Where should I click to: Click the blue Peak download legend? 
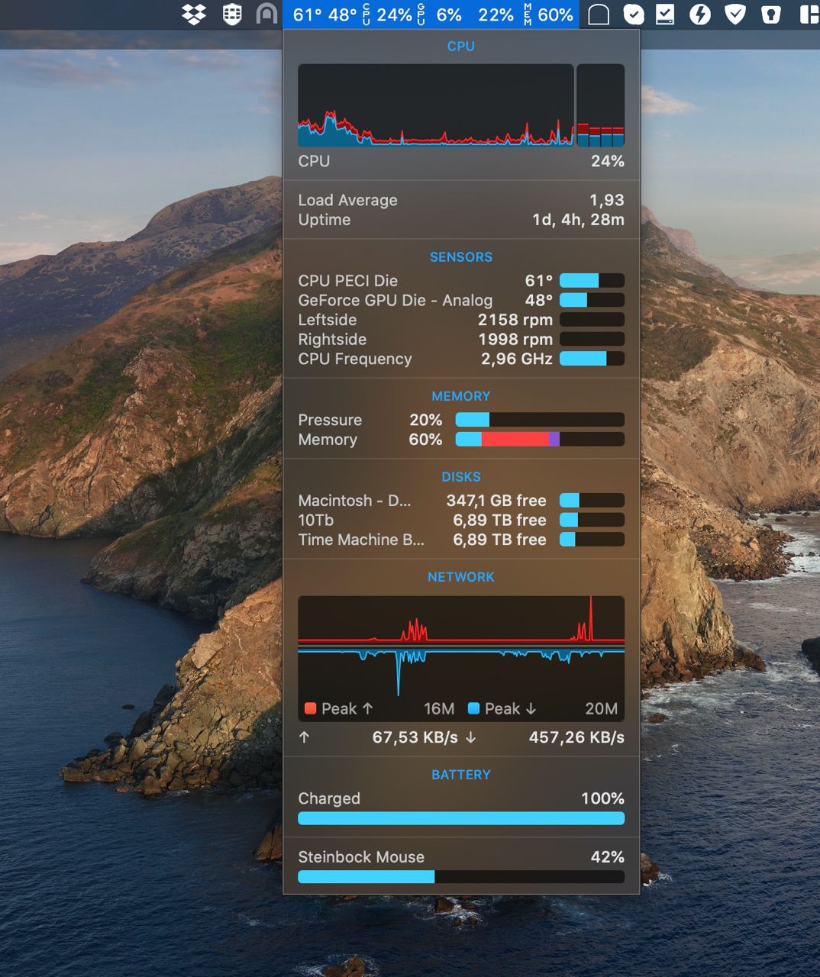tap(502, 709)
